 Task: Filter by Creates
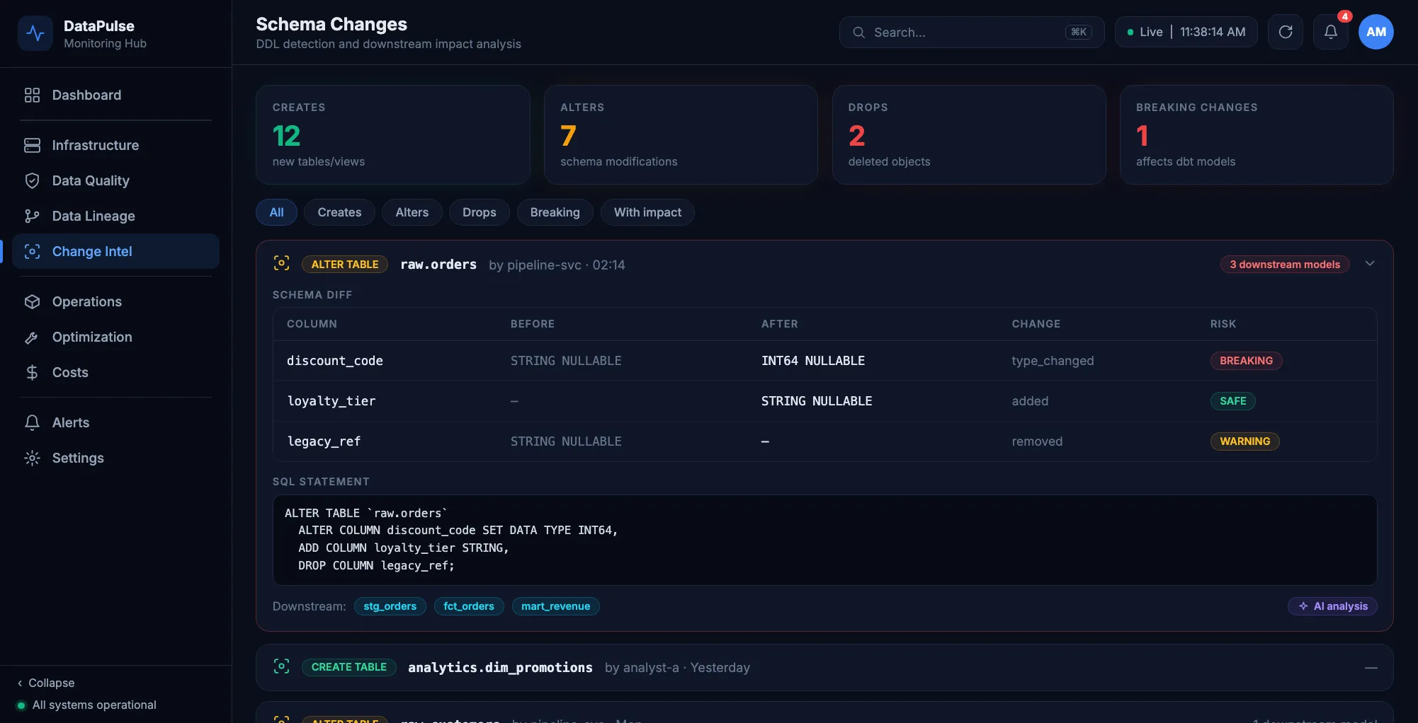point(339,212)
